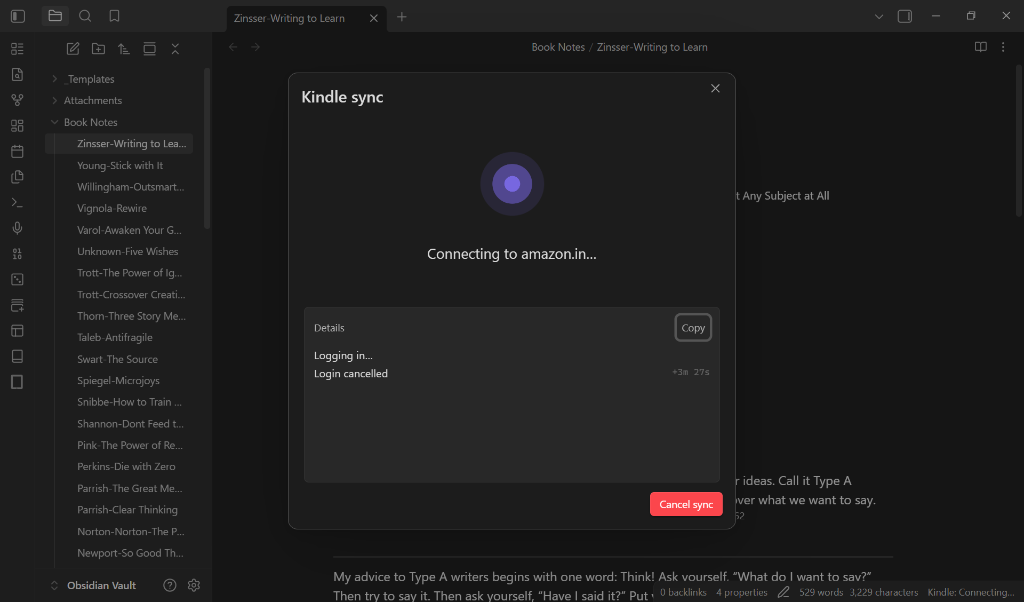Toggle the left sidebar collapse icon
Viewport: 1024px width, 602px height.
pyautogui.click(x=18, y=17)
